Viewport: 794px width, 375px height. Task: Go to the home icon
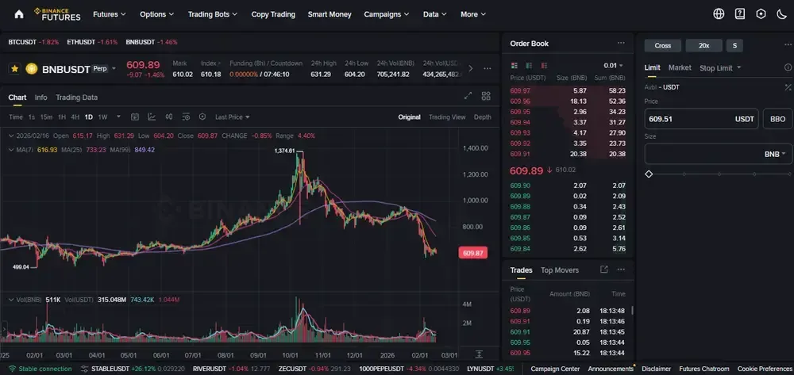point(19,14)
